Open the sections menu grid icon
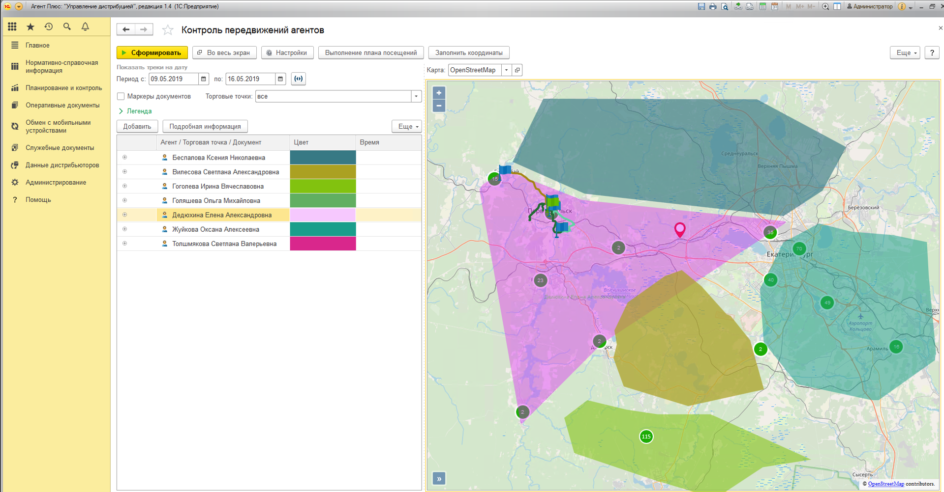 [x=12, y=27]
